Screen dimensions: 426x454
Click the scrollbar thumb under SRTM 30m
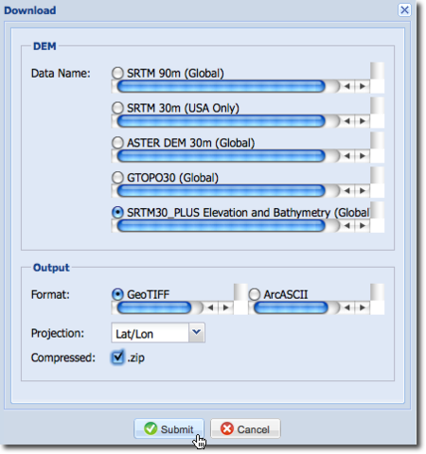(221, 121)
